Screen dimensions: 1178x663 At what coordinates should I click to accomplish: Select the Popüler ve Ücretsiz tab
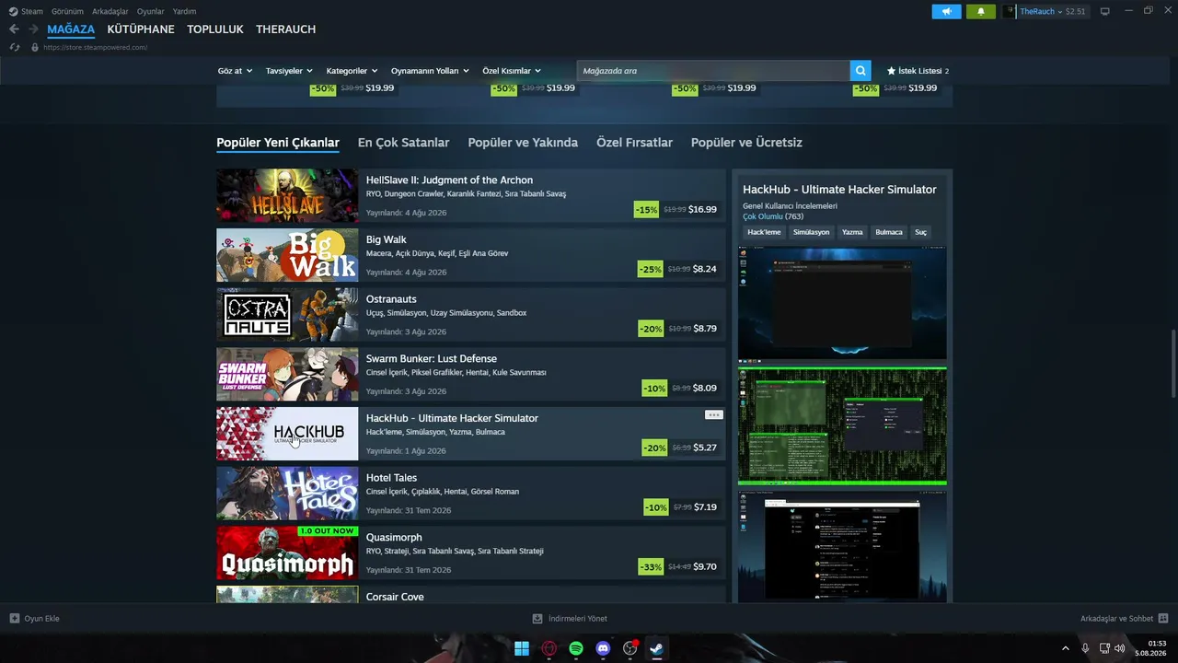point(746,143)
